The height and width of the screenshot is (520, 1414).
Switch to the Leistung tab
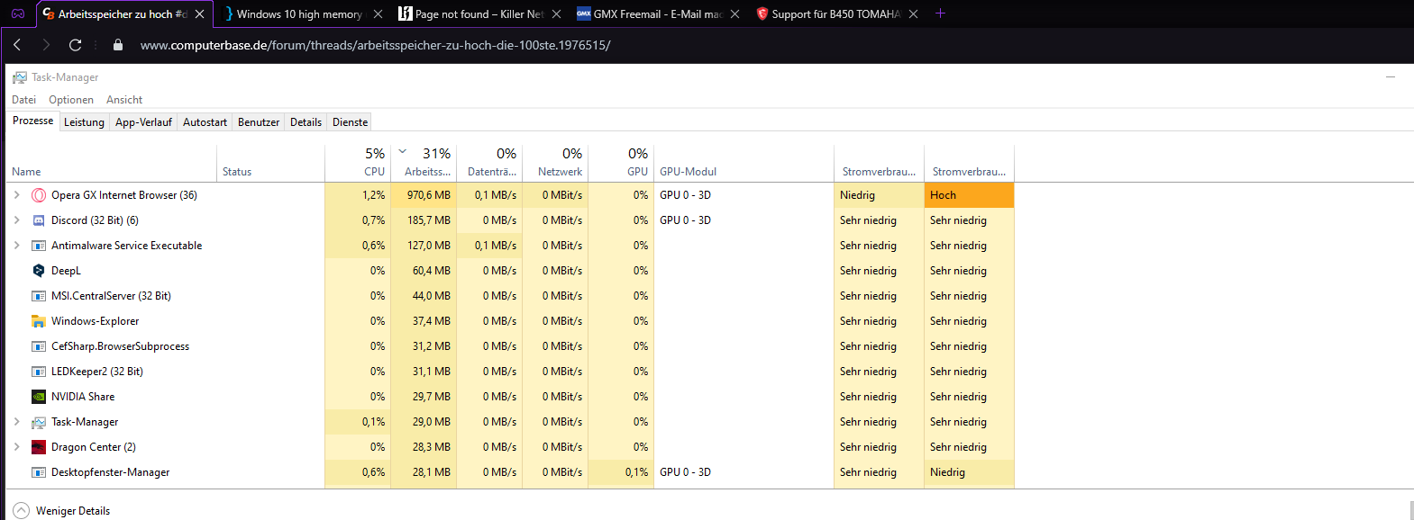84,122
